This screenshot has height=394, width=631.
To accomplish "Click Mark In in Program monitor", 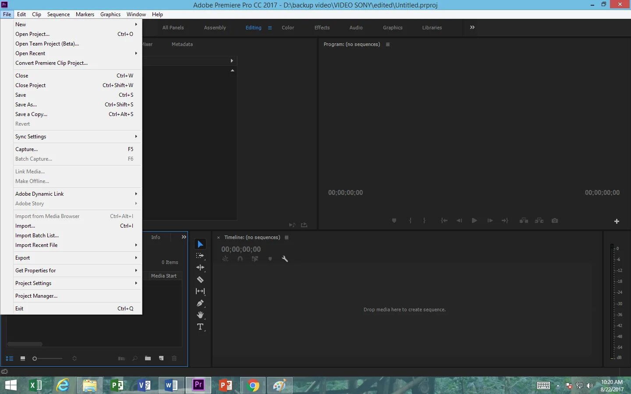I will (410, 221).
